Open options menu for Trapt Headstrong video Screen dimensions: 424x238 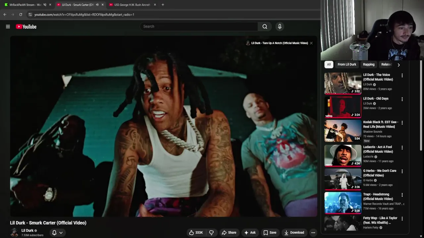click(x=402, y=195)
